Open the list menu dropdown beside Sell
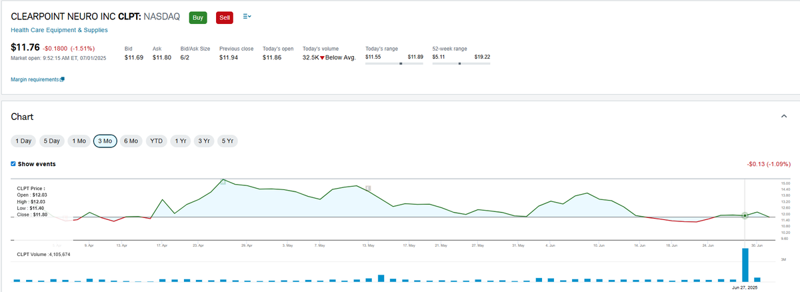 pyautogui.click(x=247, y=16)
